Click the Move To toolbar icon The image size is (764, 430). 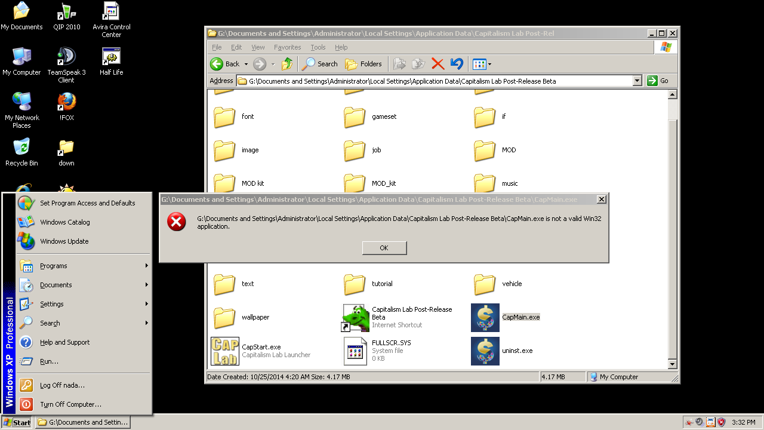coord(399,64)
